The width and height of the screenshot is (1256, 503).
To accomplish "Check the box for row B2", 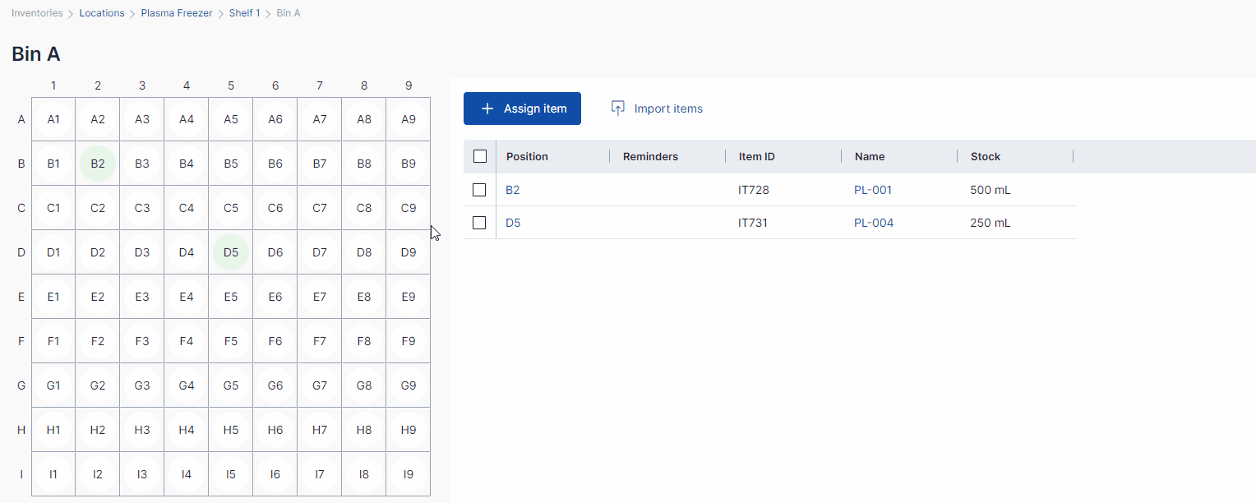I will 480,190.
